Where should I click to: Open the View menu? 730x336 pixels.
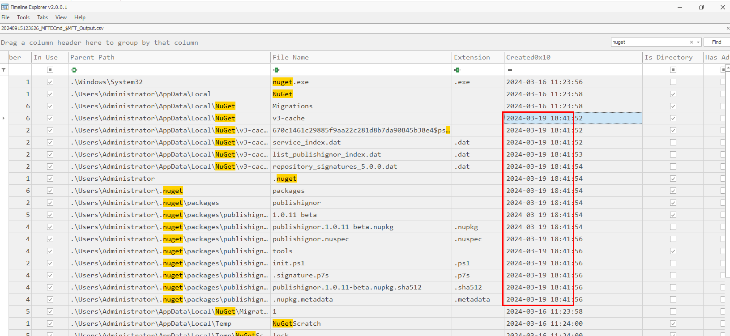tap(61, 17)
